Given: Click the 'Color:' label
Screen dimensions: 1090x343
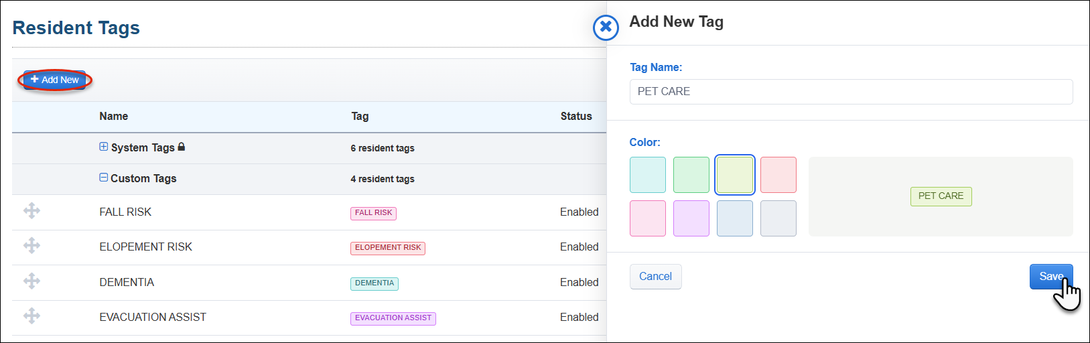Looking at the screenshot, I should 644,142.
